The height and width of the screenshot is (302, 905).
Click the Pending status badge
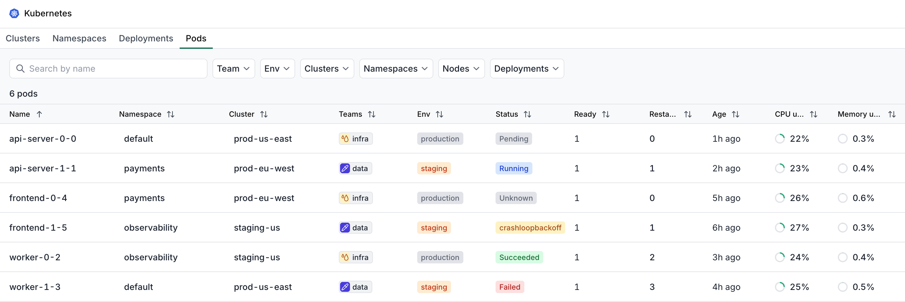pyautogui.click(x=514, y=139)
